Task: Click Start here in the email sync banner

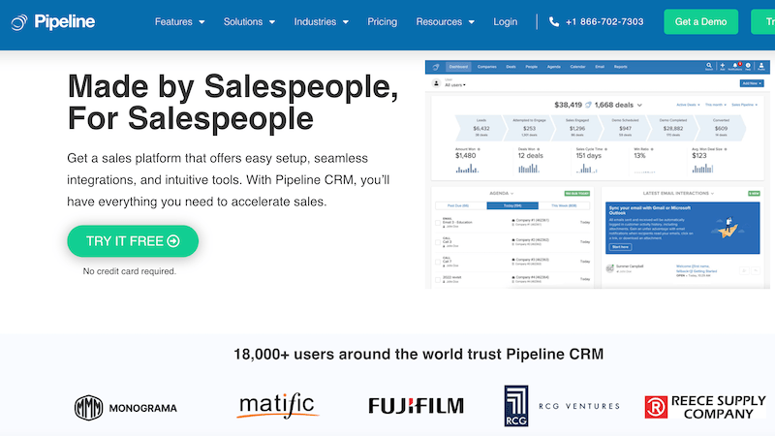Action: [x=620, y=247]
